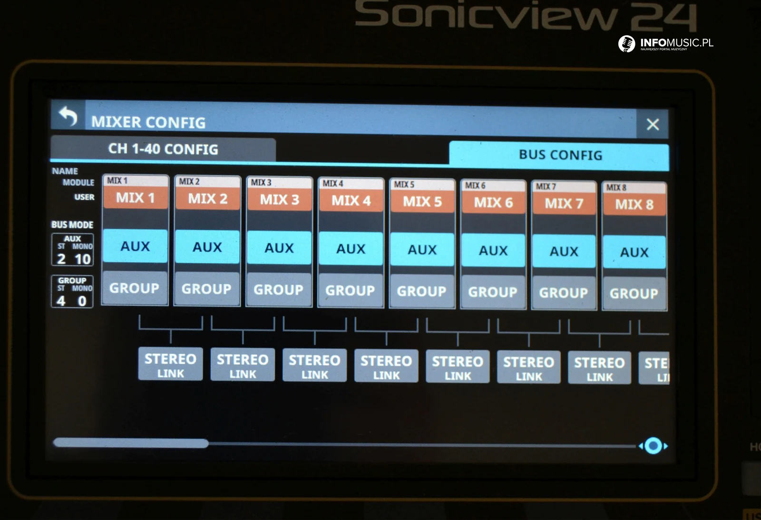
Task: Go back using the return arrow icon
Action: tap(68, 116)
